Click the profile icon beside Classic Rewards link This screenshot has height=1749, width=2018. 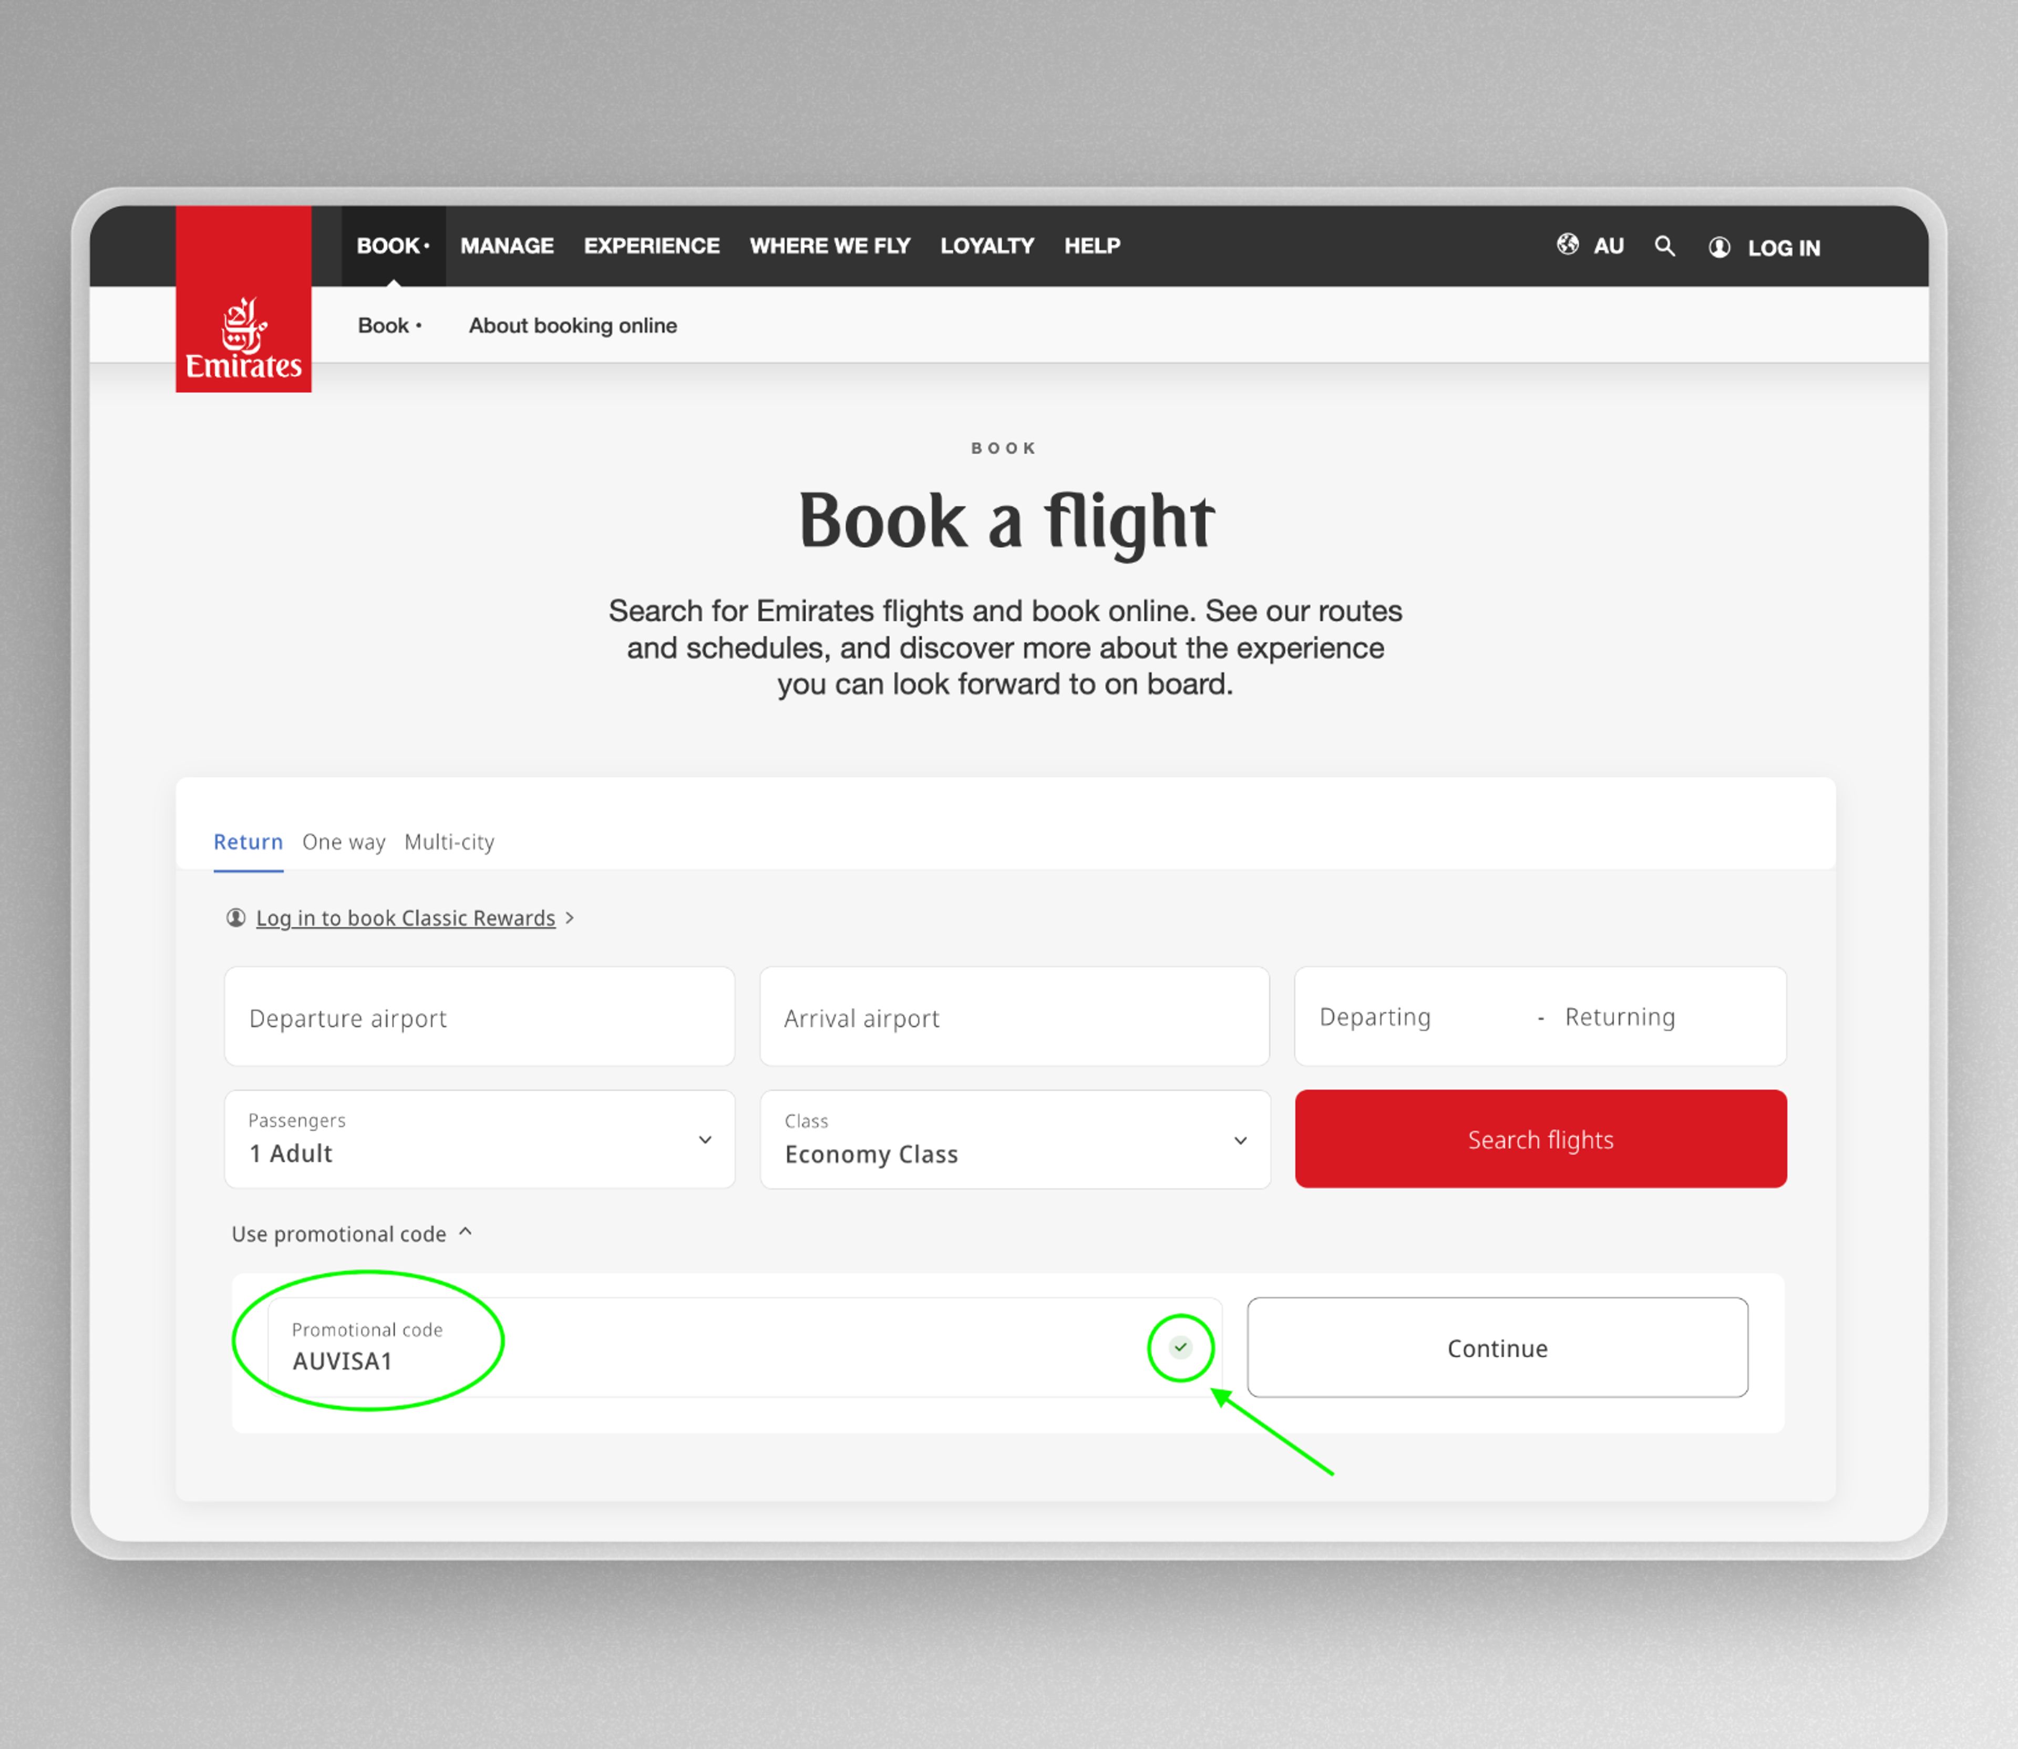[x=235, y=917]
